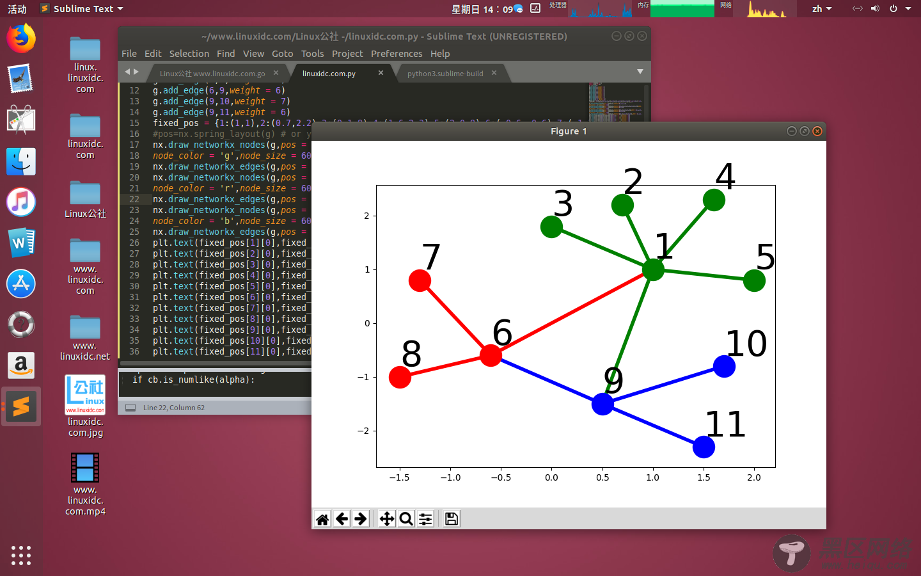Click the Sublime Text icon in dock
The width and height of the screenshot is (921, 576).
tap(21, 406)
